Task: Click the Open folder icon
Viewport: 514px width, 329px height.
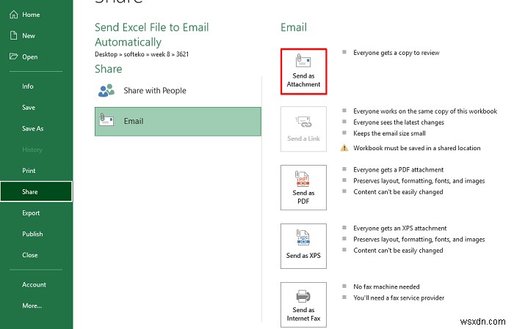Action: click(x=13, y=56)
